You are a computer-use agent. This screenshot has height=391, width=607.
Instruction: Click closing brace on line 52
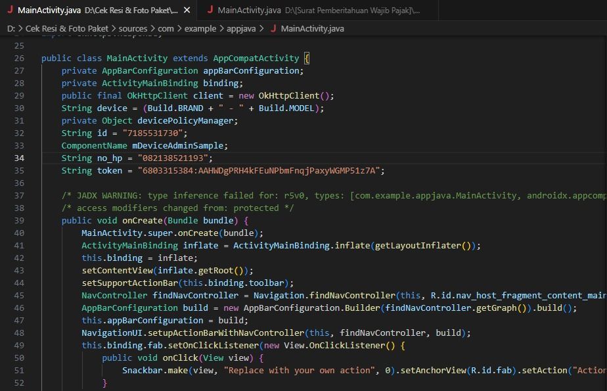coord(104,383)
